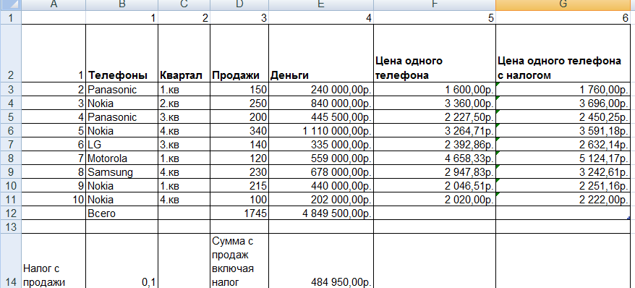Select price cell 4 658,33р.
The height and width of the screenshot is (288, 635).
[x=435, y=158]
